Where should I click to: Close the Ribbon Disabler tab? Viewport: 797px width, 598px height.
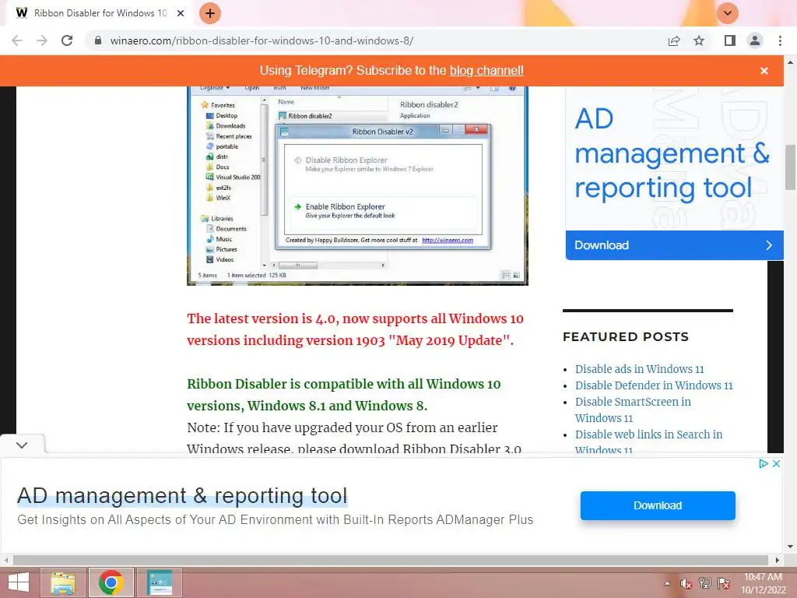point(181,13)
